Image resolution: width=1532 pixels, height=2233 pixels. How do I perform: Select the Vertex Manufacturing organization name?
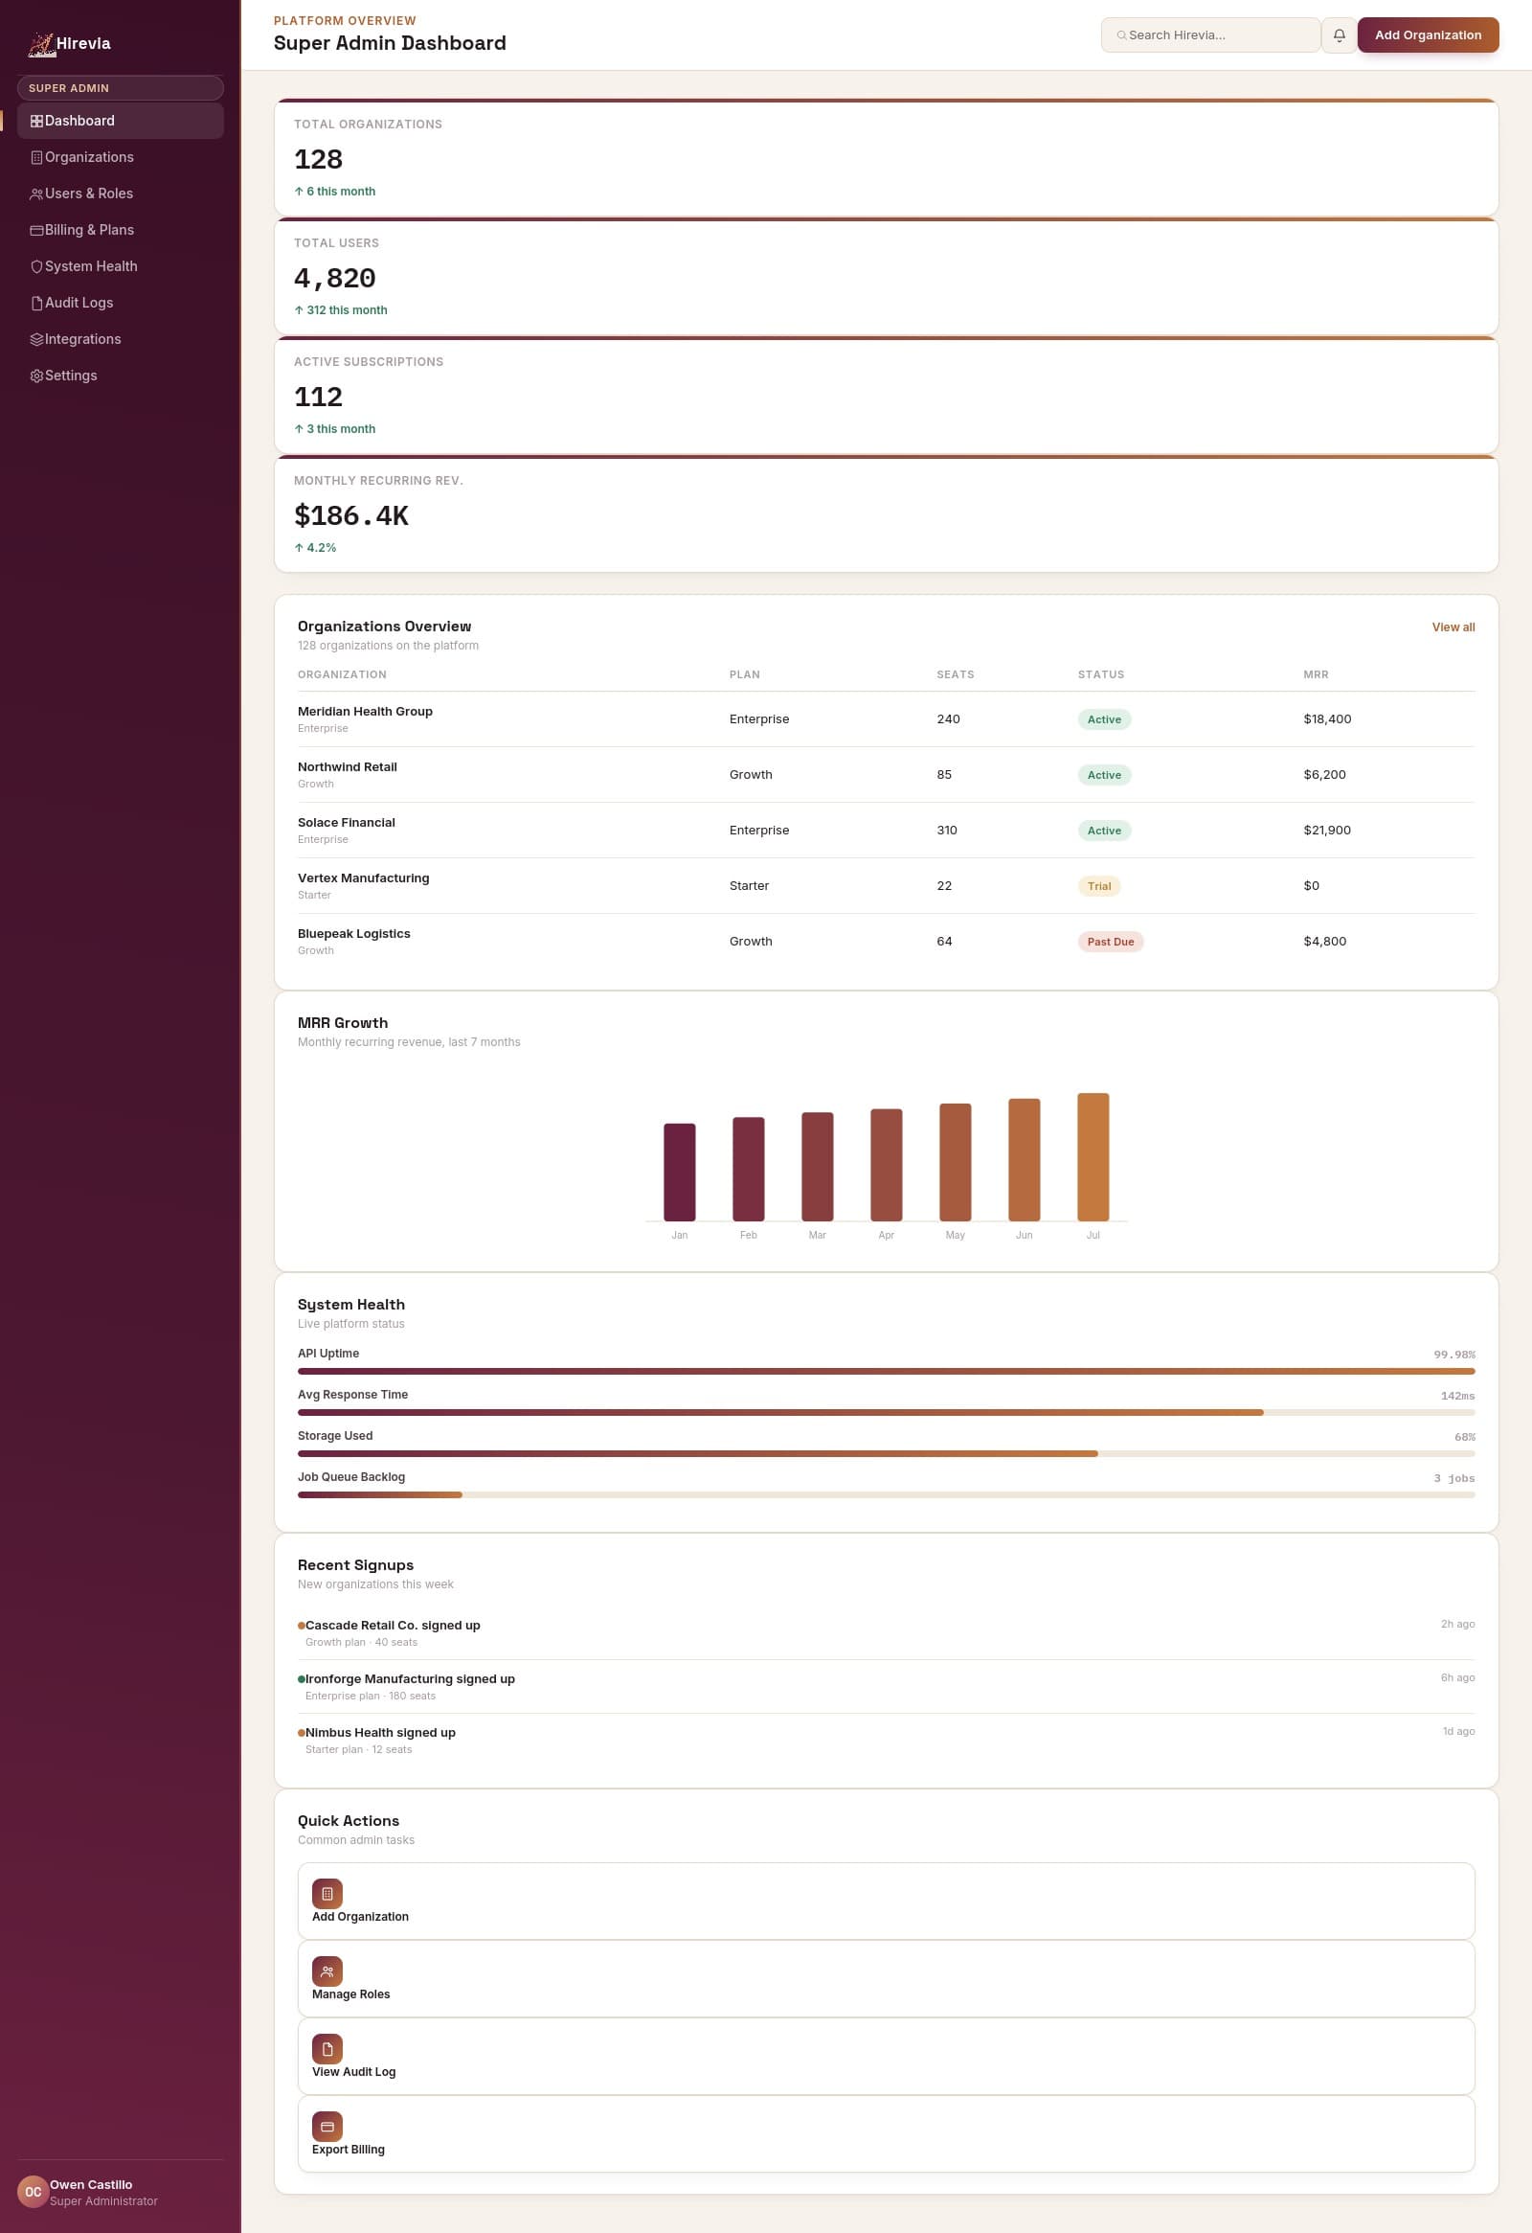363,879
